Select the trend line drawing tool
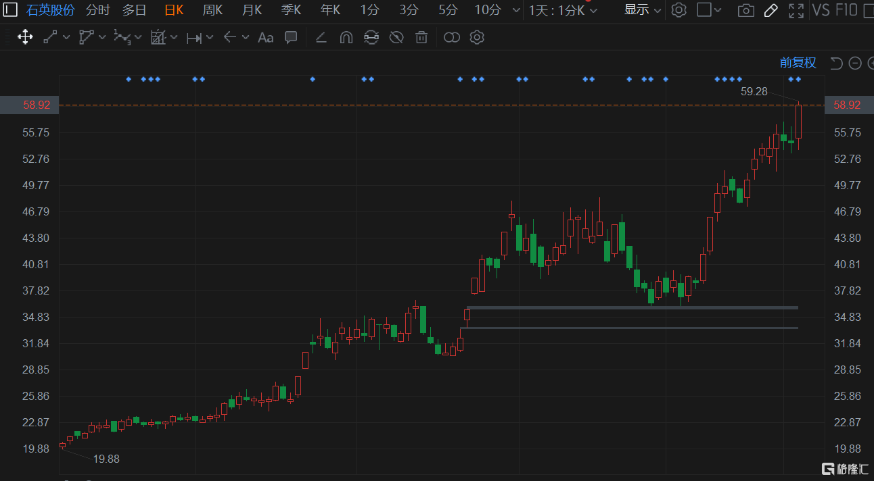Image resolution: width=874 pixels, height=481 pixels. 51,37
